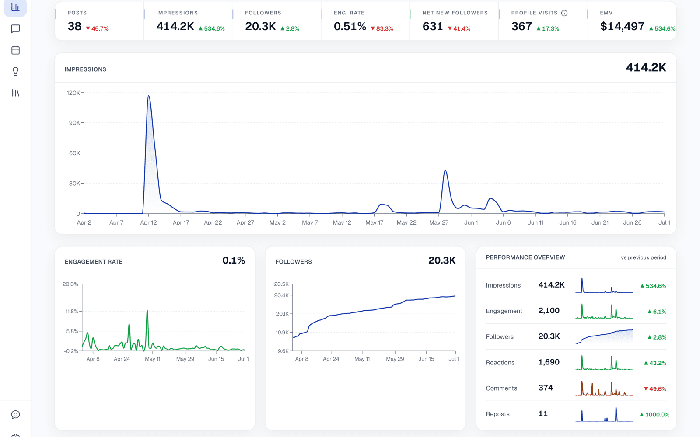
Task: Select the EMV card showing $14,497
Action: [632, 21]
